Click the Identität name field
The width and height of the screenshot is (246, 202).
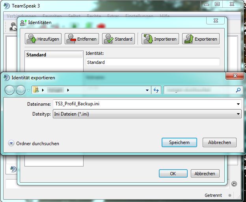(153, 62)
